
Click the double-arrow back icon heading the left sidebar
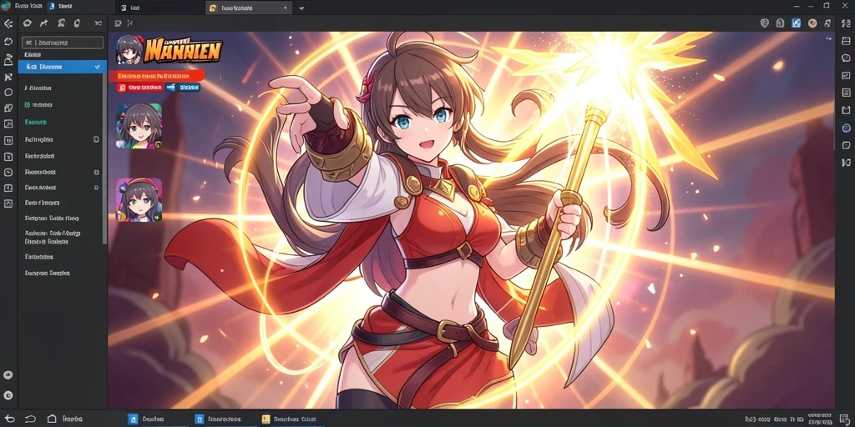point(8,23)
